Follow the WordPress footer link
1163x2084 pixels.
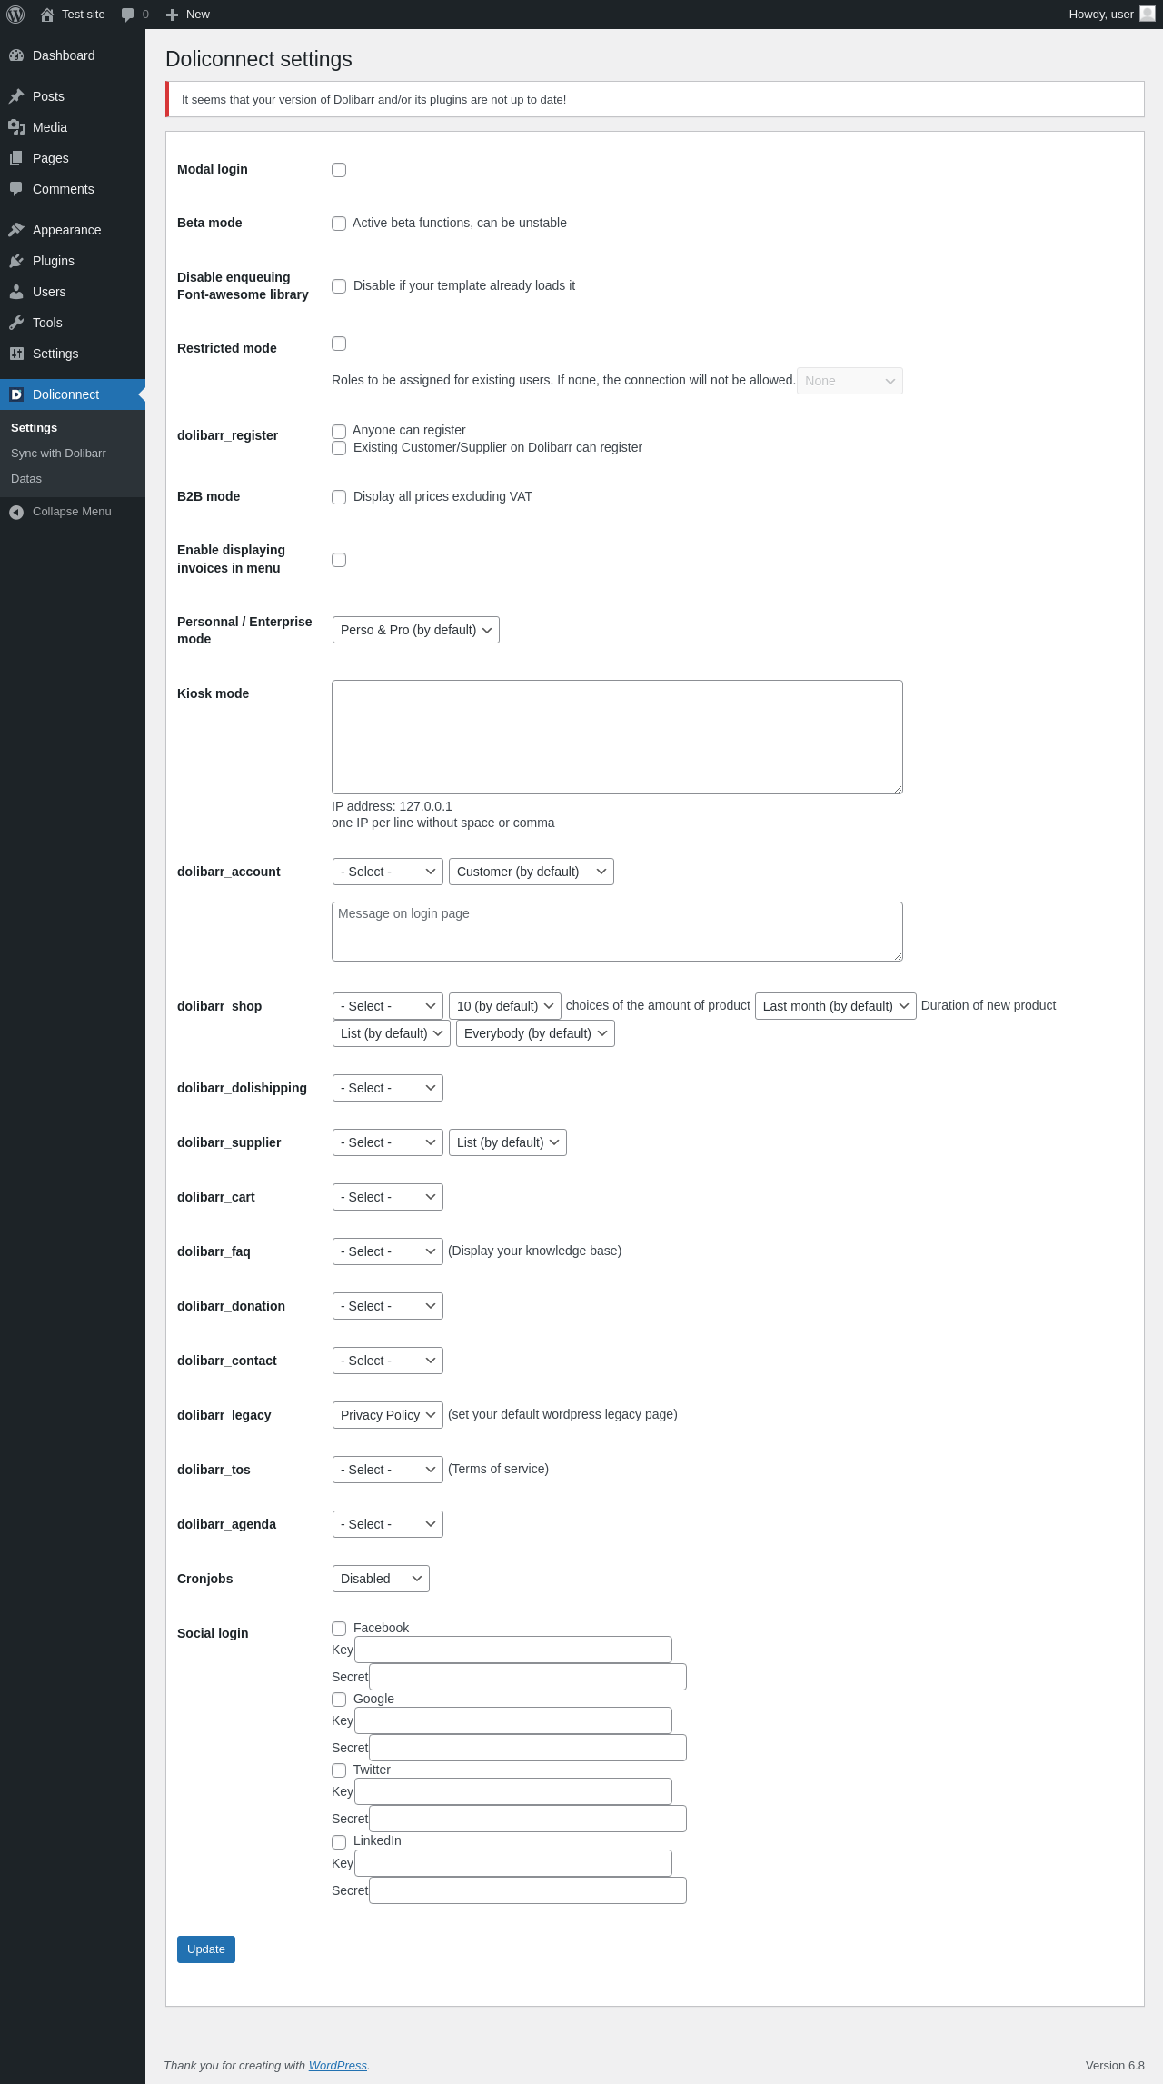coord(337,2065)
